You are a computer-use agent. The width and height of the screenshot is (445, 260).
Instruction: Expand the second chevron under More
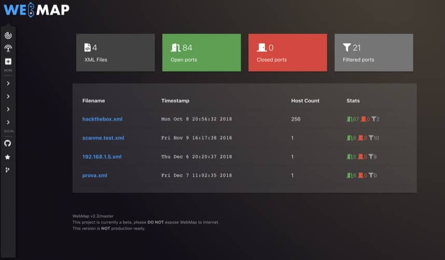click(x=8, y=97)
